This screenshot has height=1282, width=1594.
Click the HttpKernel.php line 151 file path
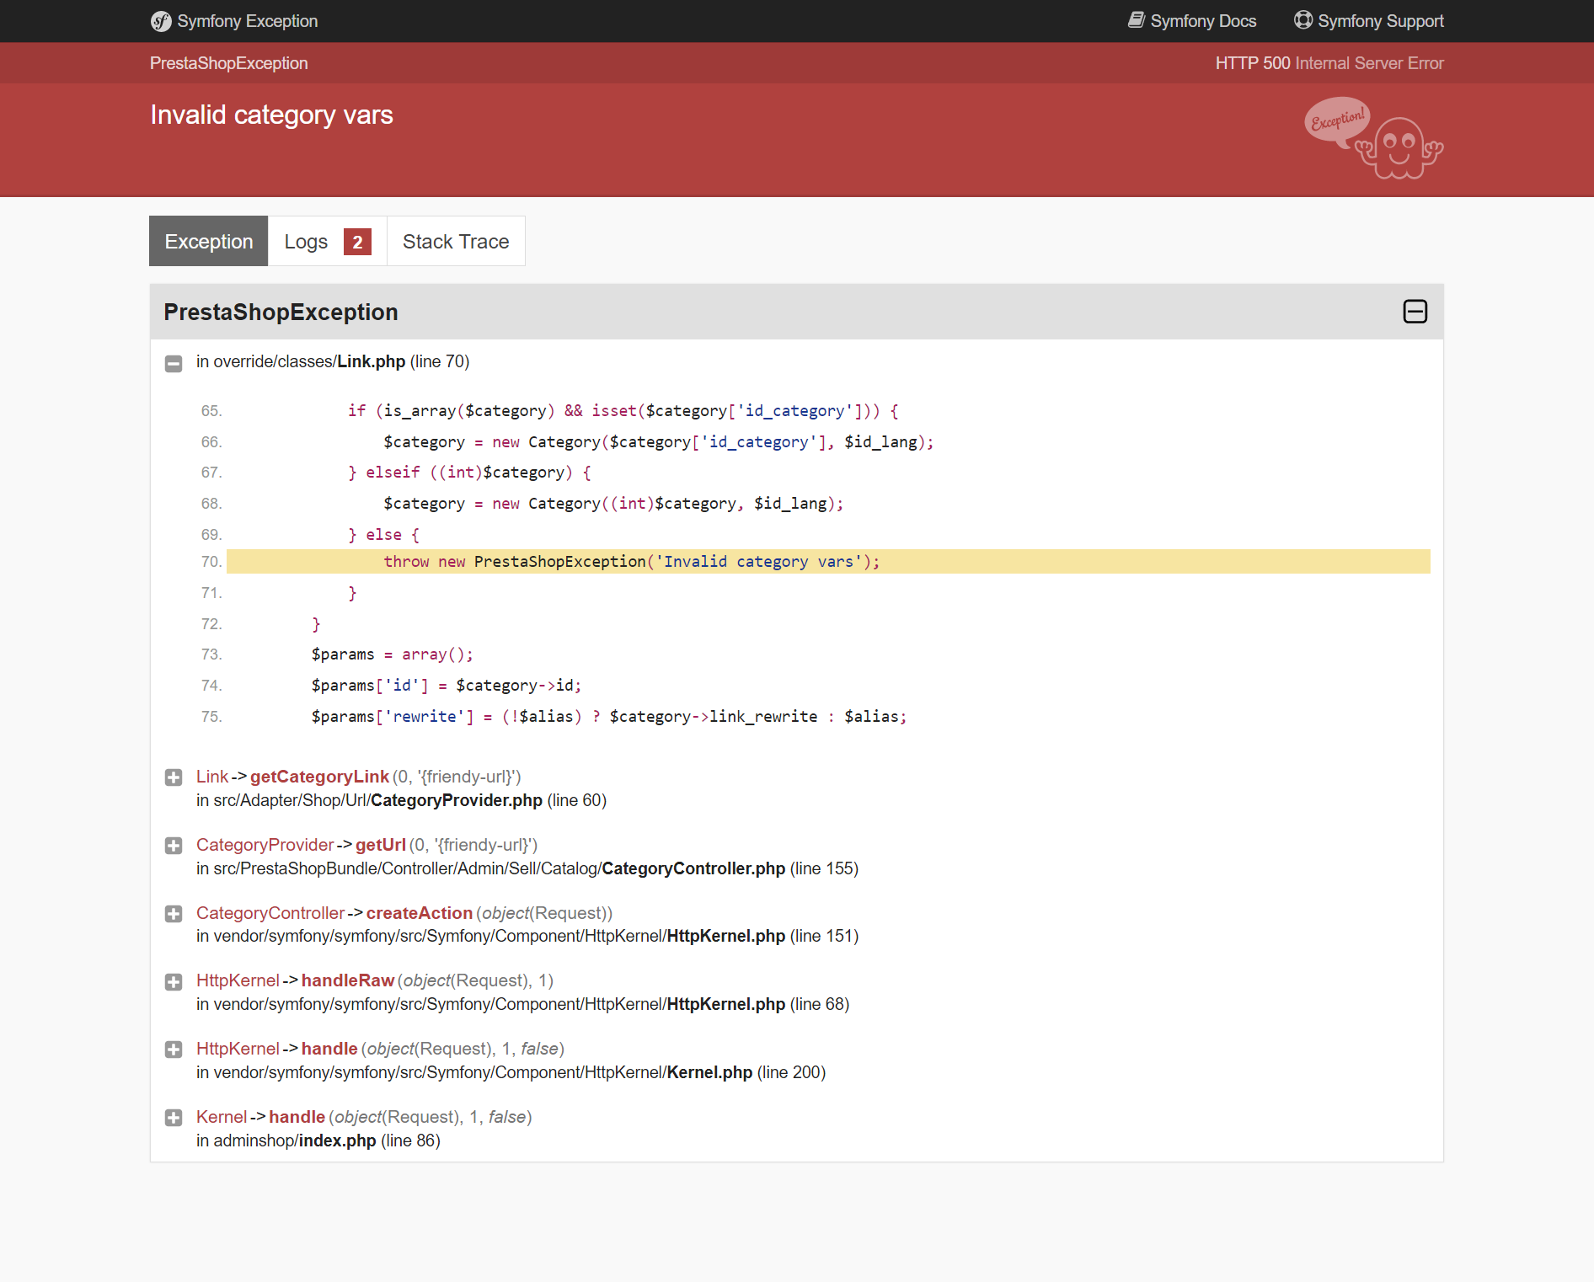pos(527,936)
